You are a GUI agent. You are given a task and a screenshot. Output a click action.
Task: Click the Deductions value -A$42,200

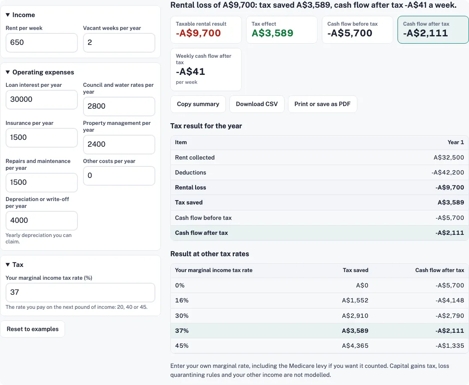point(448,172)
